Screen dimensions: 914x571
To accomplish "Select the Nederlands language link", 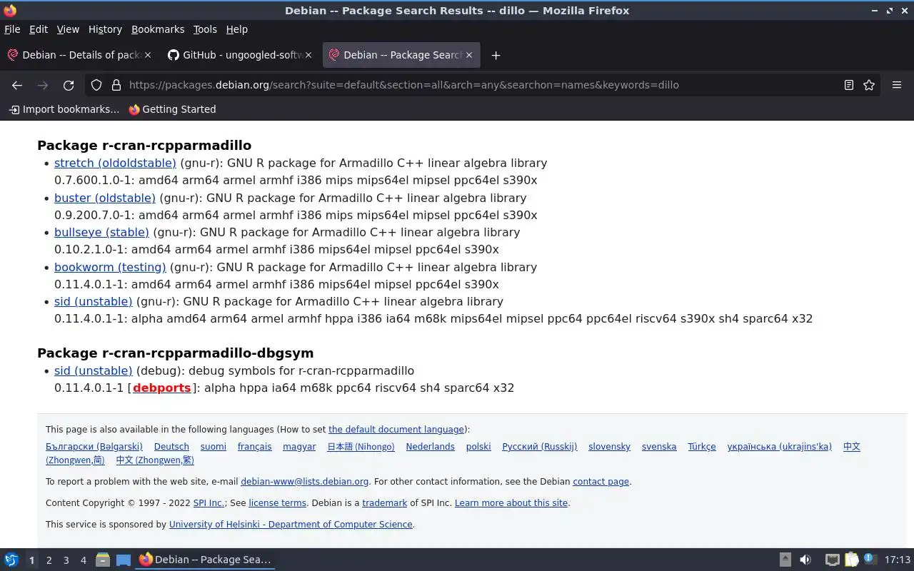I will pyautogui.click(x=431, y=446).
